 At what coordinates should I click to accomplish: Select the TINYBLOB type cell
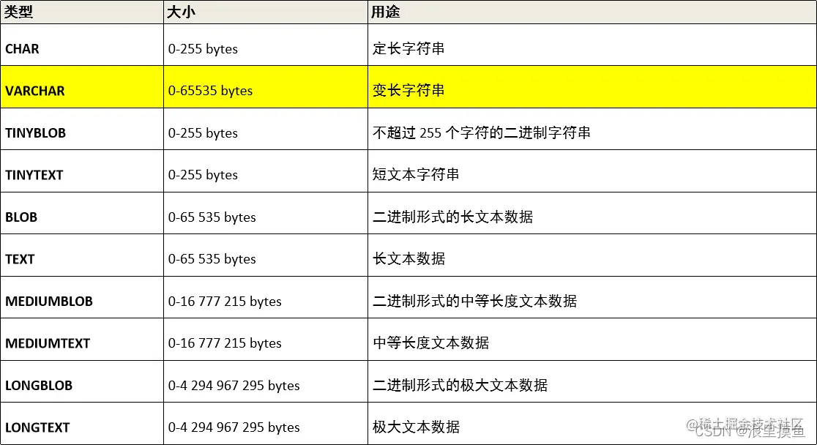point(82,130)
